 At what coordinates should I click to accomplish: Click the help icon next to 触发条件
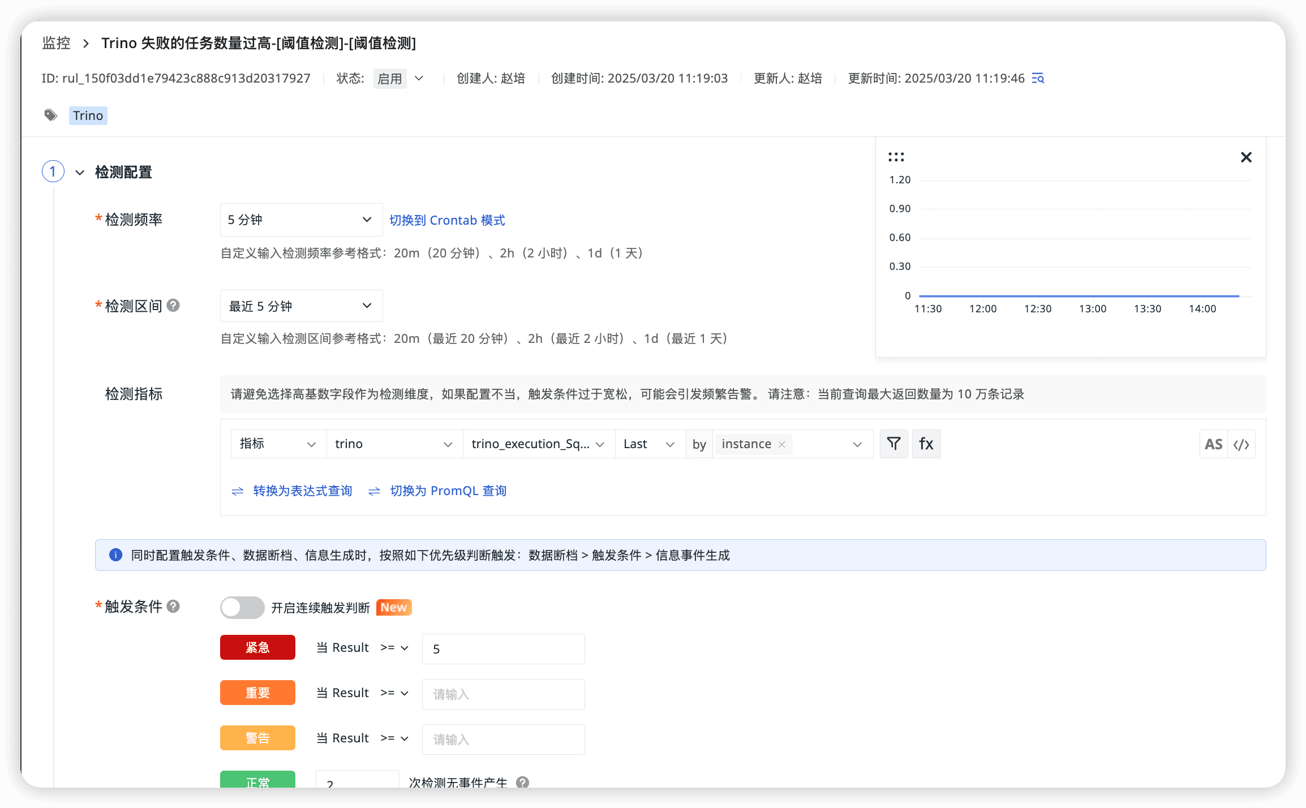tap(174, 606)
